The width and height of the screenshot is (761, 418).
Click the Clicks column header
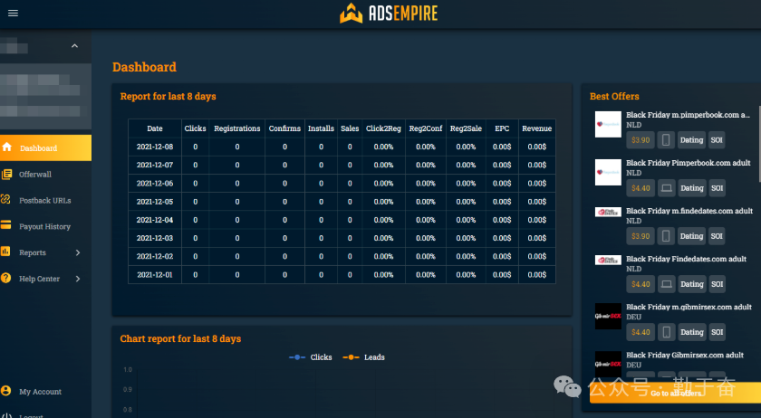tap(195, 128)
